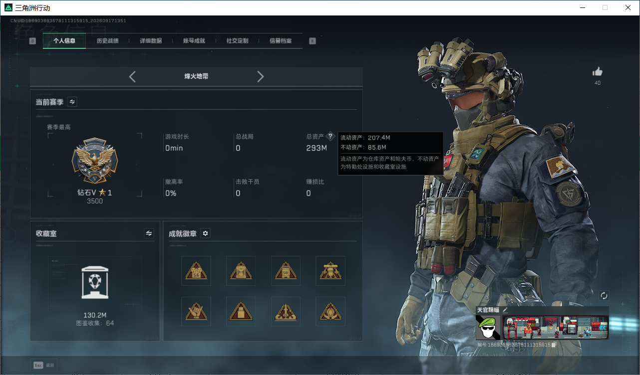Click the 总资产 293M value
640x375 pixels.
[317, 148]
